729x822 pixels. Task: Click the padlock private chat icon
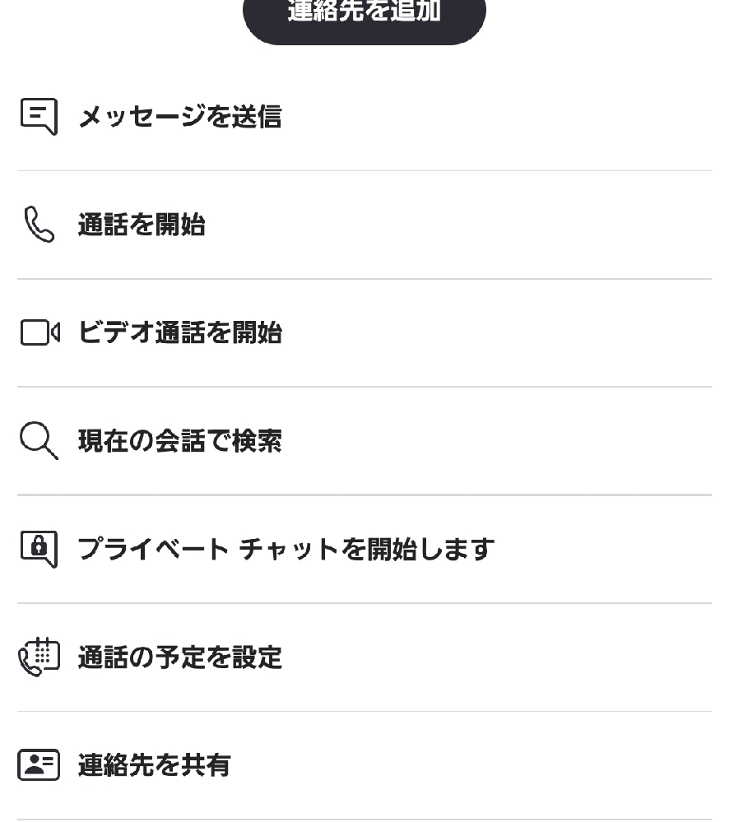coord(39,549)
